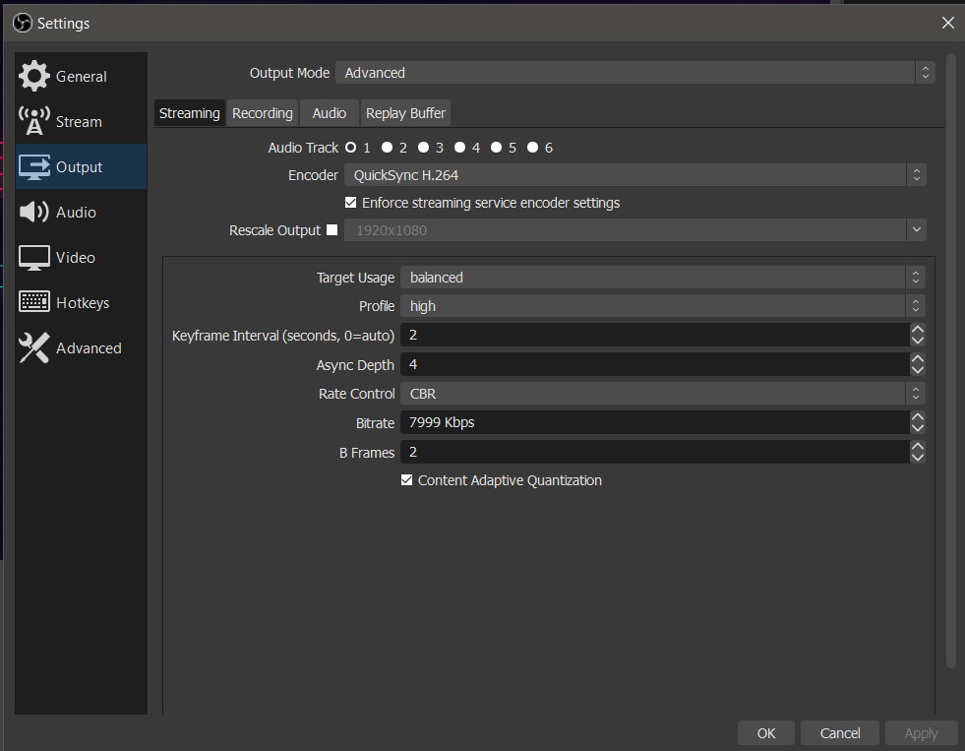Select Output monitor arrow icon
Viewport: 965px width, 751px height.
click(x=33, y=166)
